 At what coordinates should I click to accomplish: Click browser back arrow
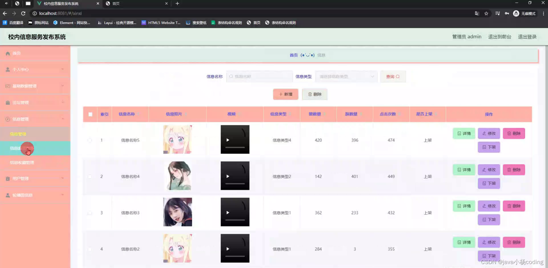(5, 13)
